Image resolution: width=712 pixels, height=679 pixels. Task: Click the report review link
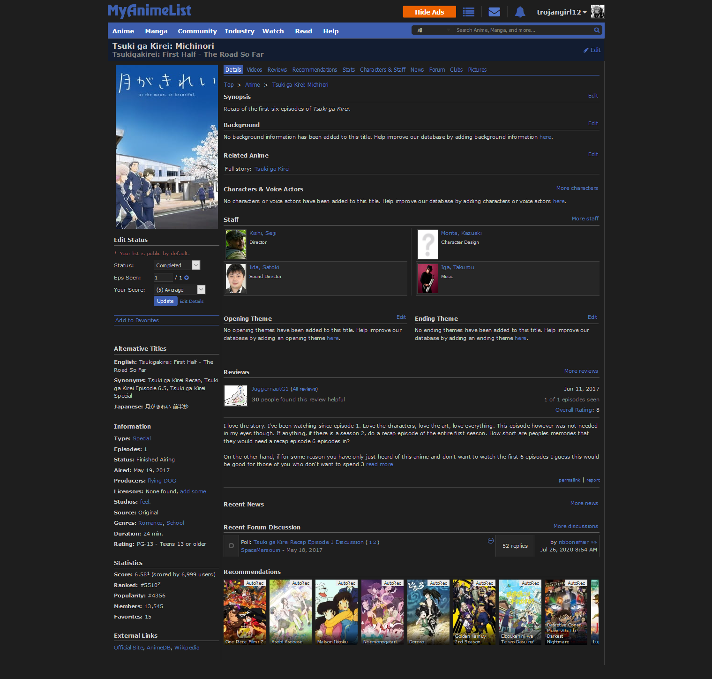click(x=593, y=480)
